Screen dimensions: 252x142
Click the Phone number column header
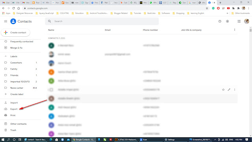click(x=150, y=30)
